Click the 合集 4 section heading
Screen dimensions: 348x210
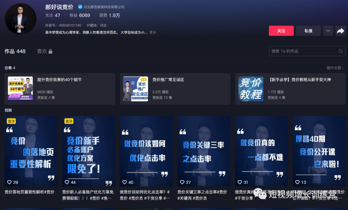pos(10,68)
